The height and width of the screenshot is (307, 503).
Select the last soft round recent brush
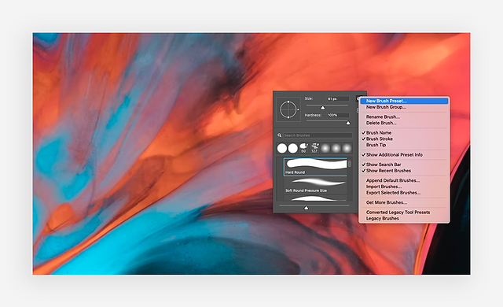point(347,148)
